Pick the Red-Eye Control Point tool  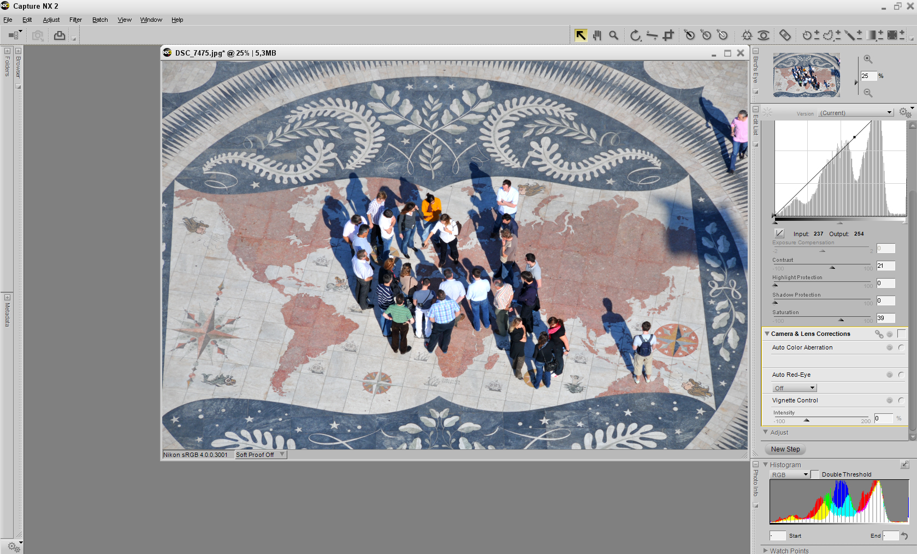(x=764, y=35)
